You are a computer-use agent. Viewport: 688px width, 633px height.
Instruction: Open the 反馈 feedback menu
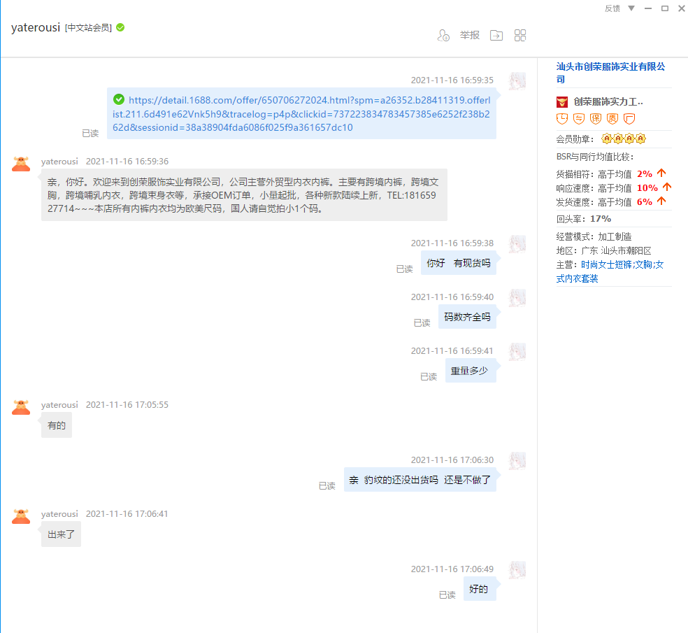(x=612, y=8)
